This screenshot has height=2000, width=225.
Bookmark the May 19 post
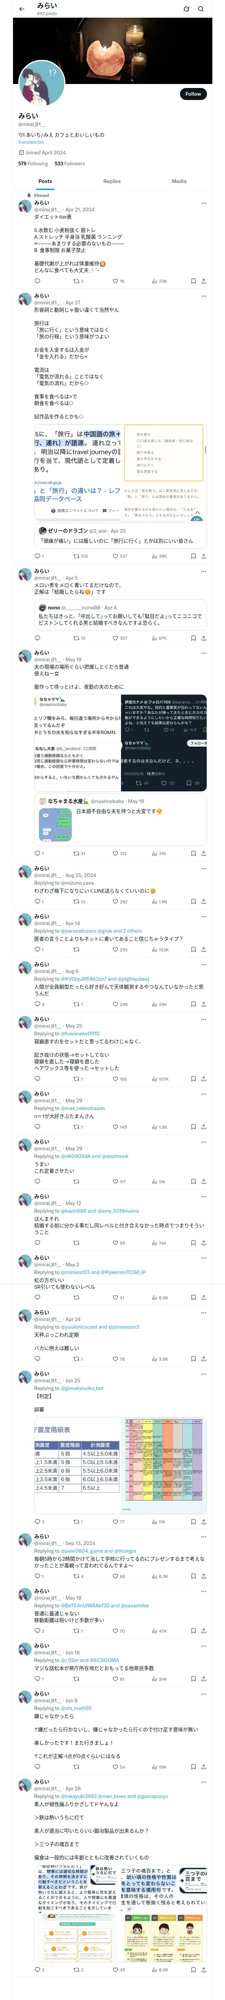click(x=192, y=853)
